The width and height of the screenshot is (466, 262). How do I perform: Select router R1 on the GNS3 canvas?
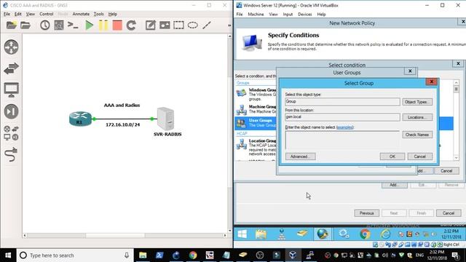point(80,119)
